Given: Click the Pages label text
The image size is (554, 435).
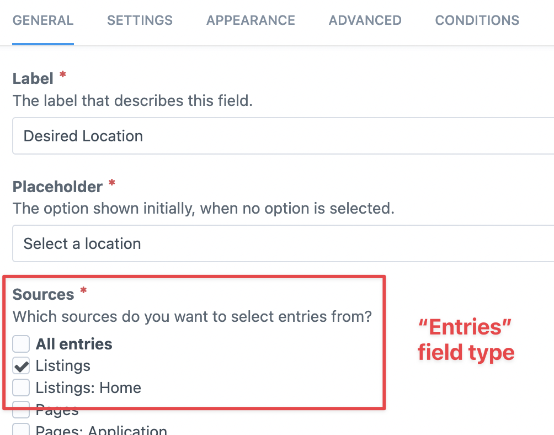Looking at the screenshot, I should (57, 409).
